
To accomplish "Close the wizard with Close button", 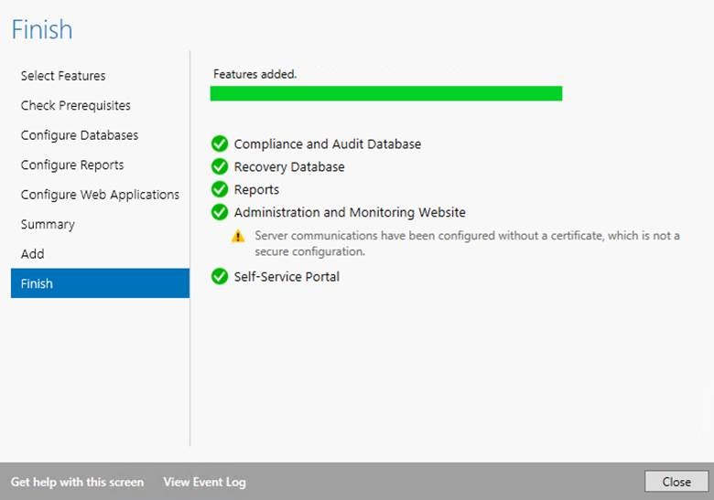I will 676,482.
